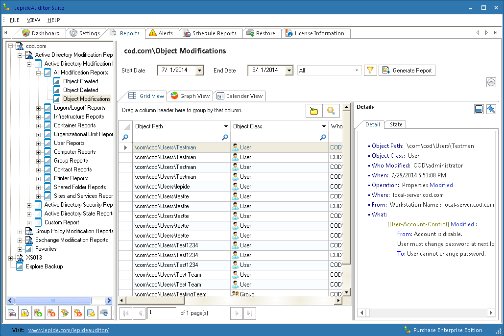Expand the Group Policy Modification Reports node
504x336 pixels.
20,232
